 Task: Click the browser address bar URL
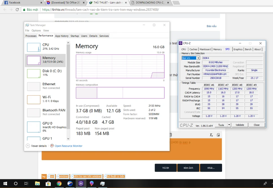(100, 10)
